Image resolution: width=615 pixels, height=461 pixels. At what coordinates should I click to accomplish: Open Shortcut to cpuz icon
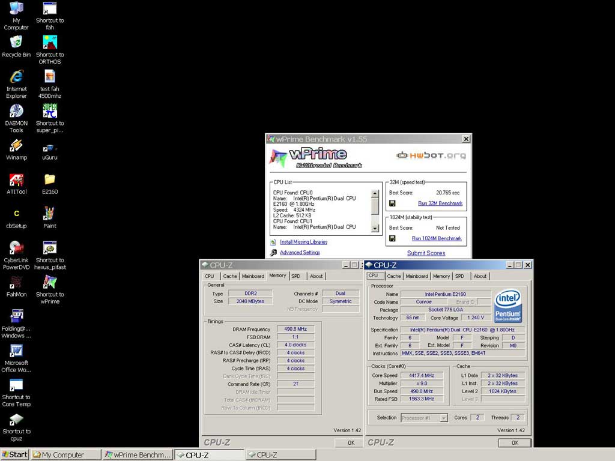tap(16, 427)
